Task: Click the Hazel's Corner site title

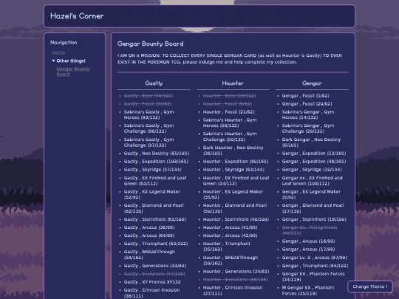Action: point(77,16)
